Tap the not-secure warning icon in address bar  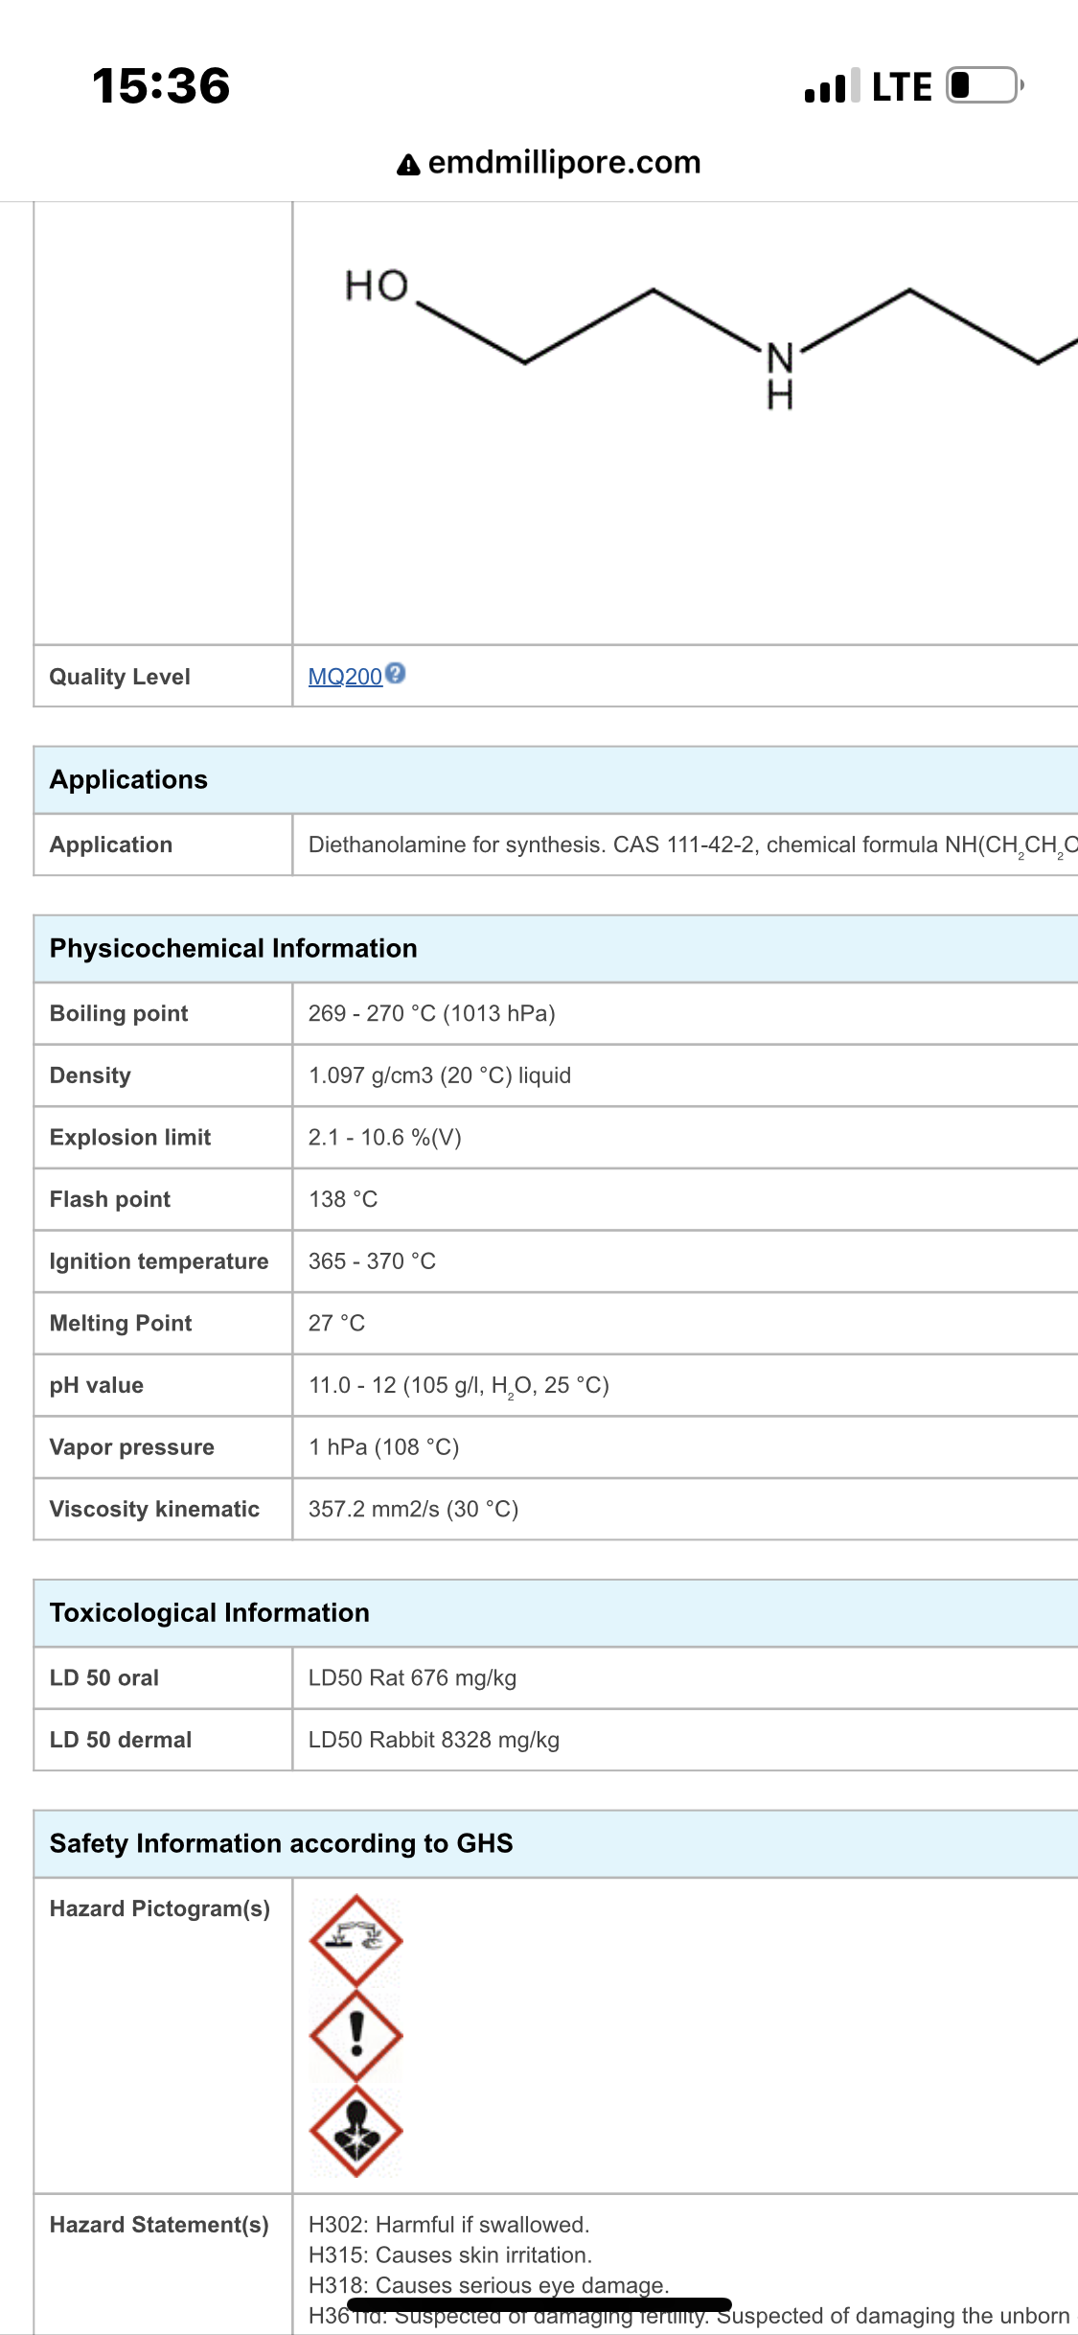pyautogui.click(x=408, y=165)
